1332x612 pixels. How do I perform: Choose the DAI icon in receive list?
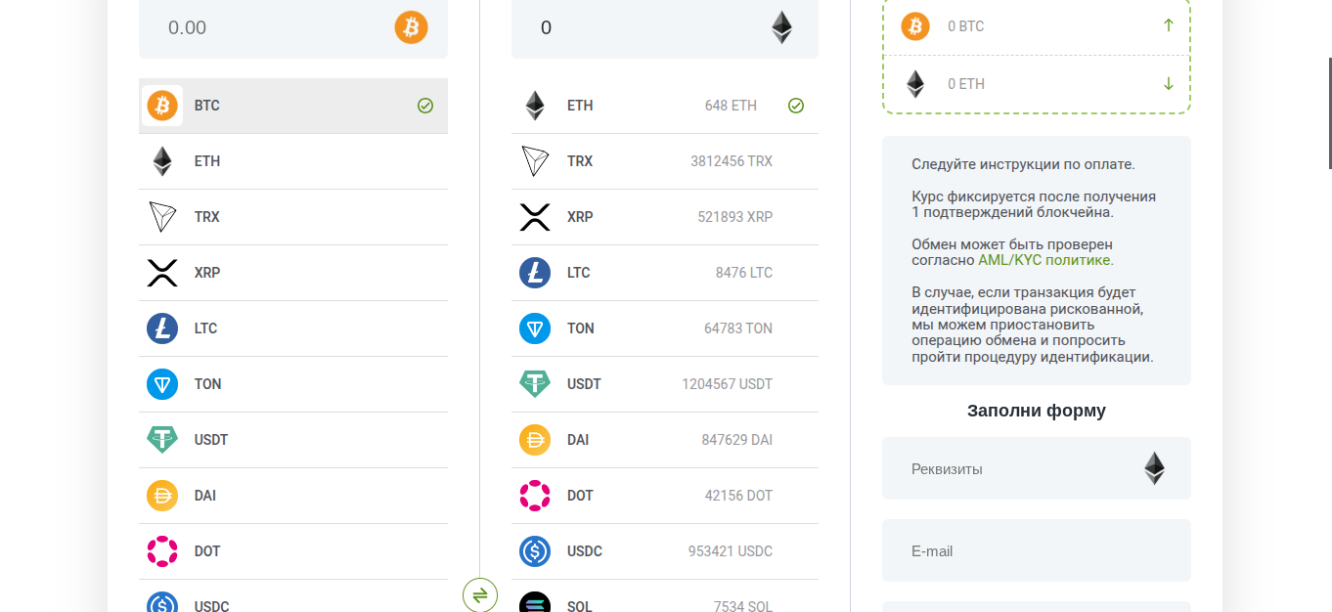pos(535,440)
